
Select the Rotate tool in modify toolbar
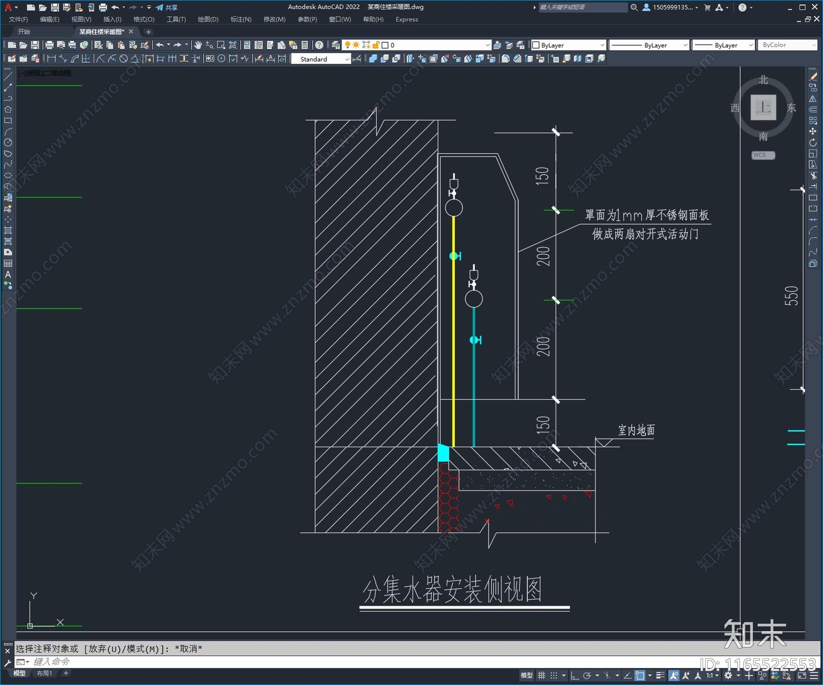click(813, 143)
